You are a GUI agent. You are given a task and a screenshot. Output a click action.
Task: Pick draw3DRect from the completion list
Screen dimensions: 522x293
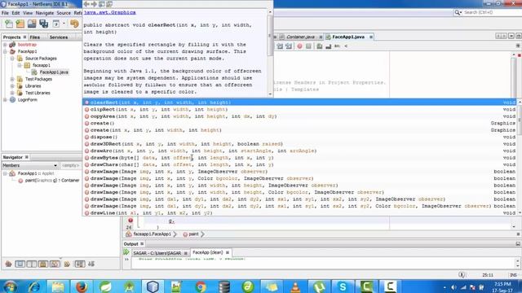[299, 144]
